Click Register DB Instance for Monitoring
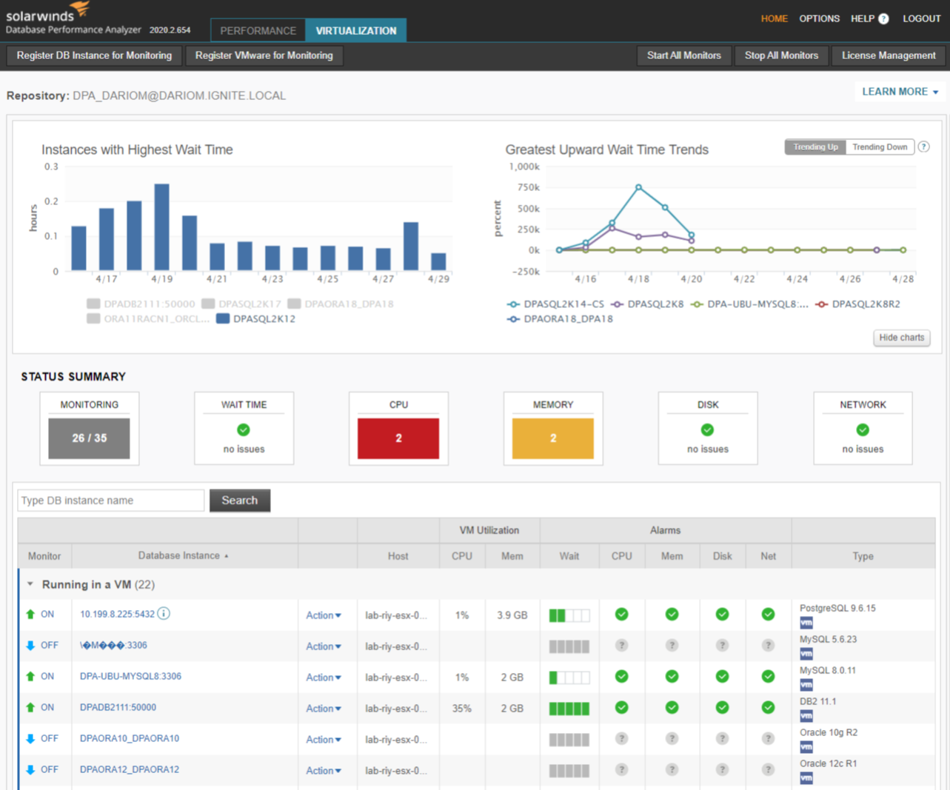Image resolution: width=950 pixels, height=790 pixels. click(94, 56)
